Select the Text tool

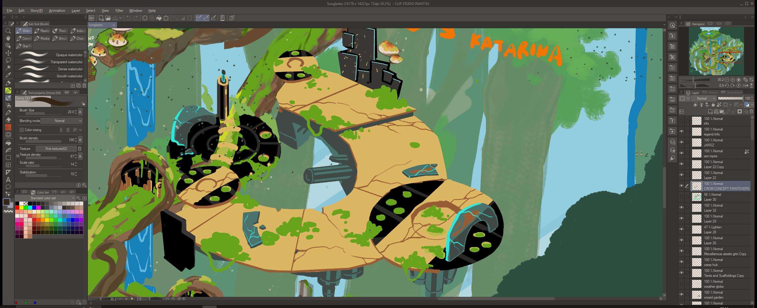(x=8, y=180)
